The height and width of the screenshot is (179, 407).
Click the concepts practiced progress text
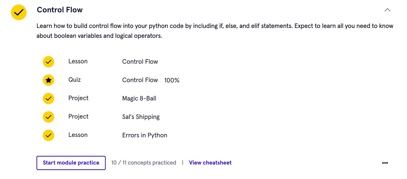(144, 163)
